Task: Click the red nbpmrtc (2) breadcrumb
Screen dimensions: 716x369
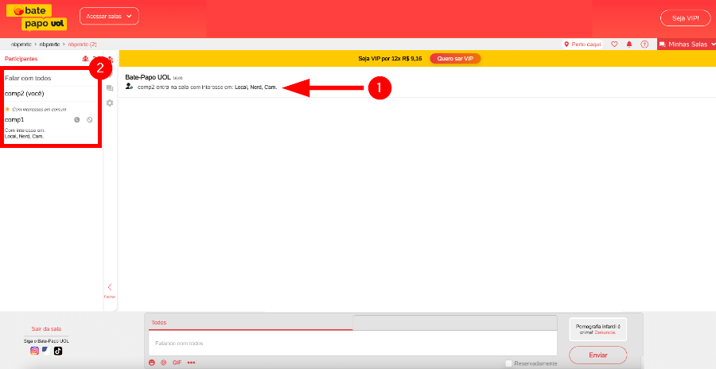Action: [x=82, y=45]
